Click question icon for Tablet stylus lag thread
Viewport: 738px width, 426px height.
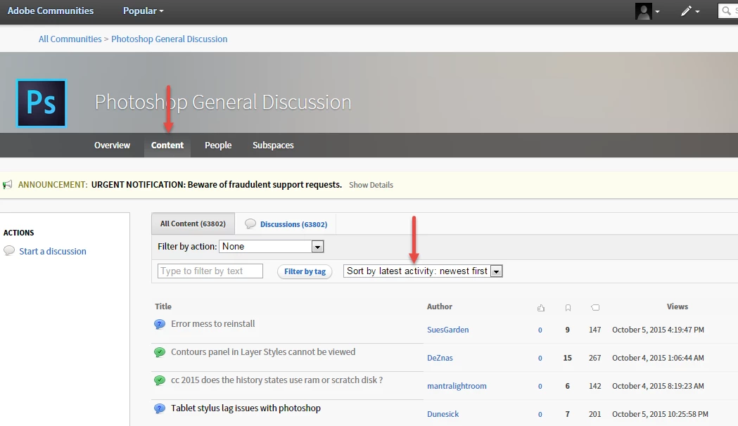[160, 408]
